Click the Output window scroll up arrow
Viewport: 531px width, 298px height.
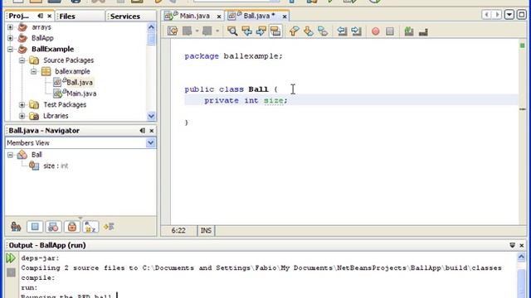pyautogui.click(x=521, y=257)
